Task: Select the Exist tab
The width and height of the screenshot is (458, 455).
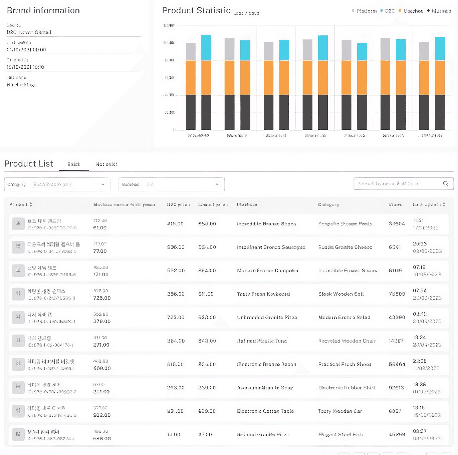Action: (73, 164)
